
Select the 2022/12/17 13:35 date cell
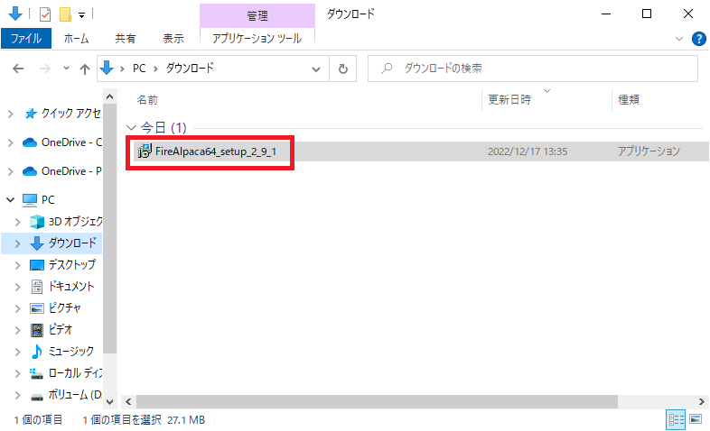click(x=527, y=151)
